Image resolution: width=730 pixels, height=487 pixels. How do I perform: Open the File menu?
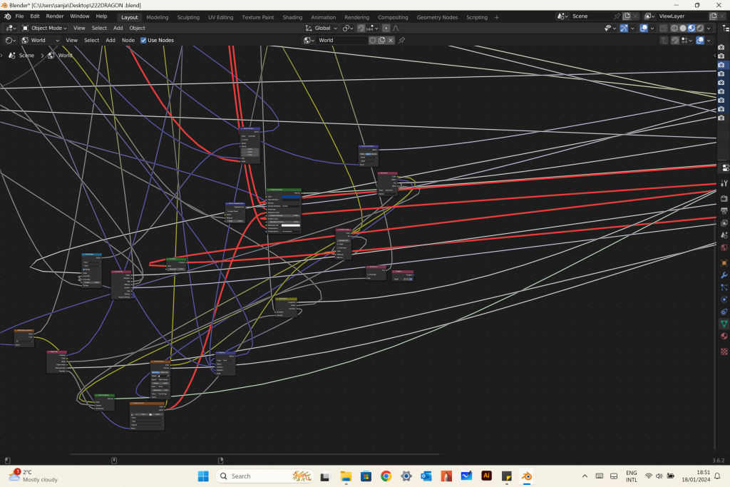tap(19, 16)
